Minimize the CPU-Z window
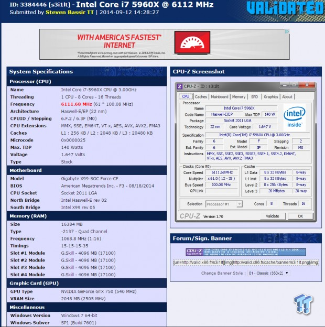The height and width of the screenshot is (327, 325). (x=285, y=85)
